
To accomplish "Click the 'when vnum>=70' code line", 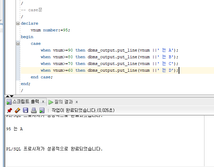I will point(109,64).
